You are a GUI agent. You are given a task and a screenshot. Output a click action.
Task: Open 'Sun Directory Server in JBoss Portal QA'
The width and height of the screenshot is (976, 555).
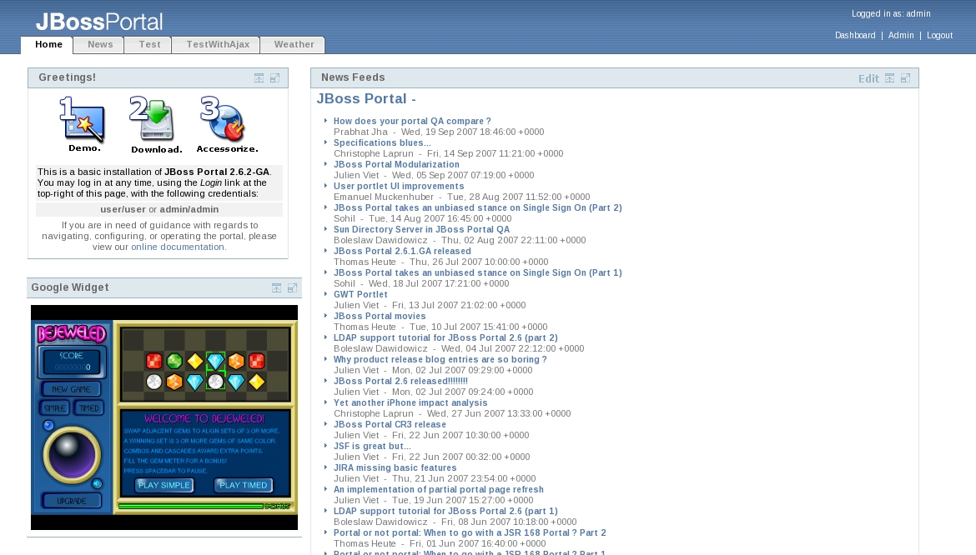click(x=421, y=229)
